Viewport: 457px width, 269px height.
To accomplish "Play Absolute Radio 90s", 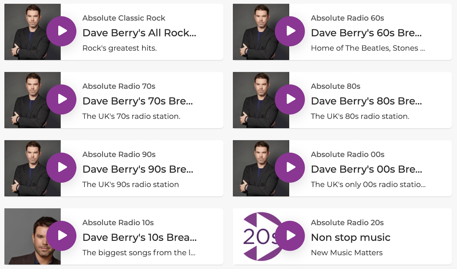I will pyautogui.click(x=62, y=167).
